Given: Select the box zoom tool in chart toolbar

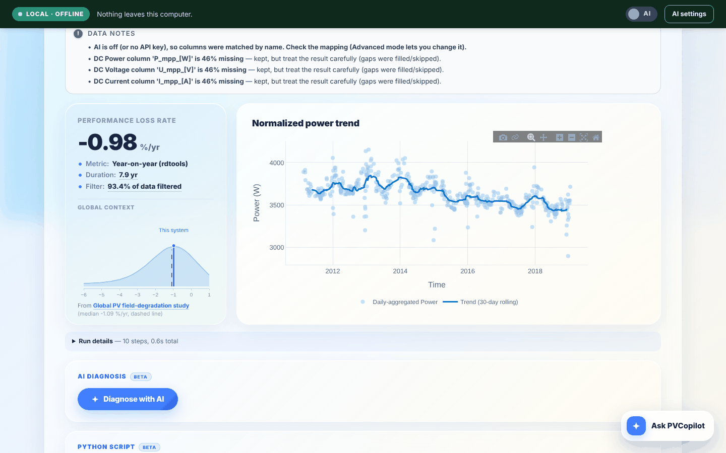Looking at the screenshot, I should tap(531, 137).
